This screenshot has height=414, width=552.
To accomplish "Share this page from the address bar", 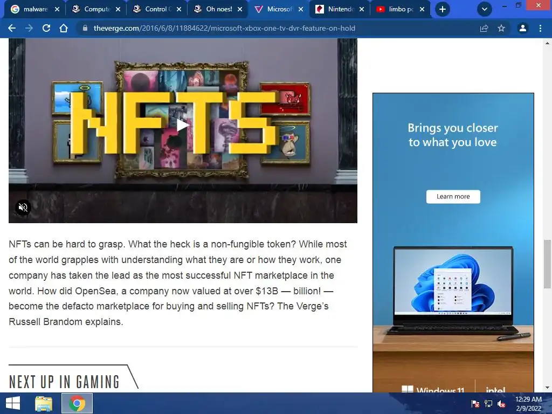I will tap(484, 28).
